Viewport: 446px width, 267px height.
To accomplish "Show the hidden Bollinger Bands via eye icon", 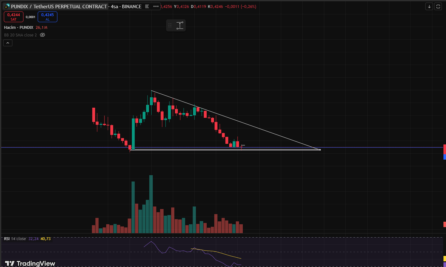I will [x=42, y=35].
